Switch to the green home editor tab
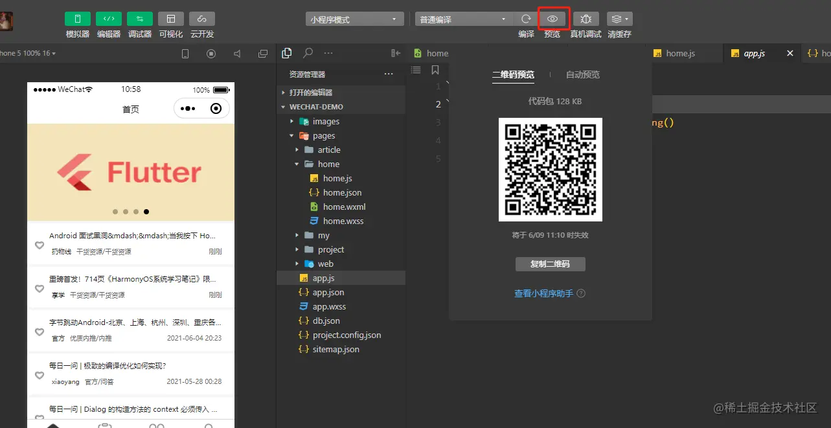 [431, 53]
